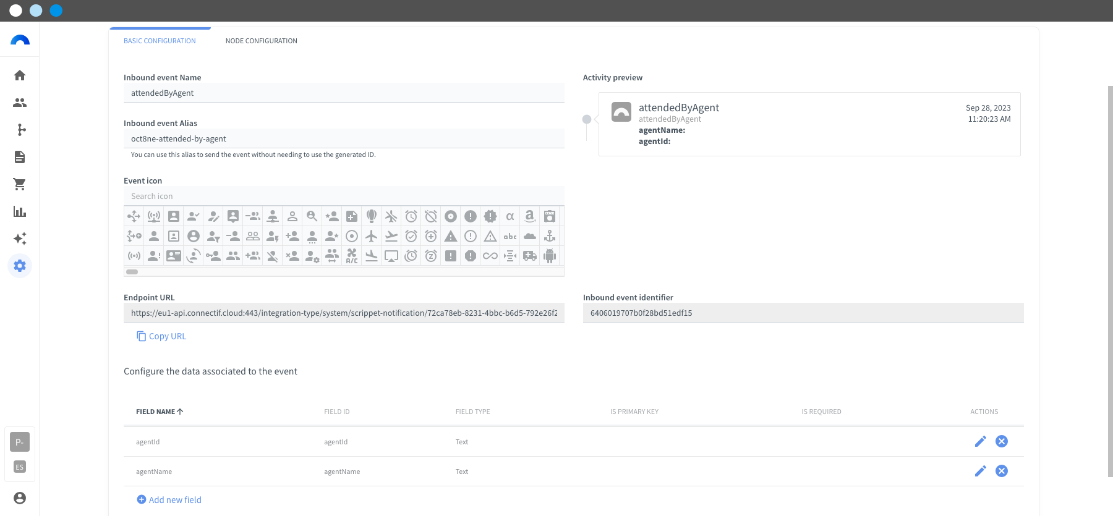This screenshot has width=1113, height=516.
Task: Select the Amazon logo event icon
Action: click(530, 216)
